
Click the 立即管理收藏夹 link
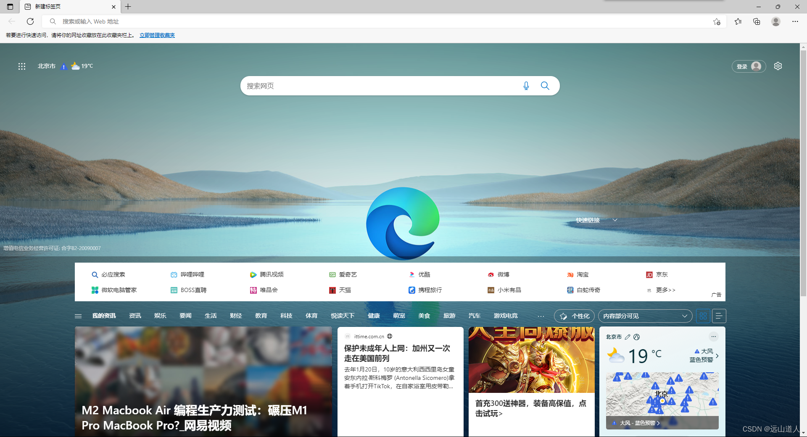(157, 35)
